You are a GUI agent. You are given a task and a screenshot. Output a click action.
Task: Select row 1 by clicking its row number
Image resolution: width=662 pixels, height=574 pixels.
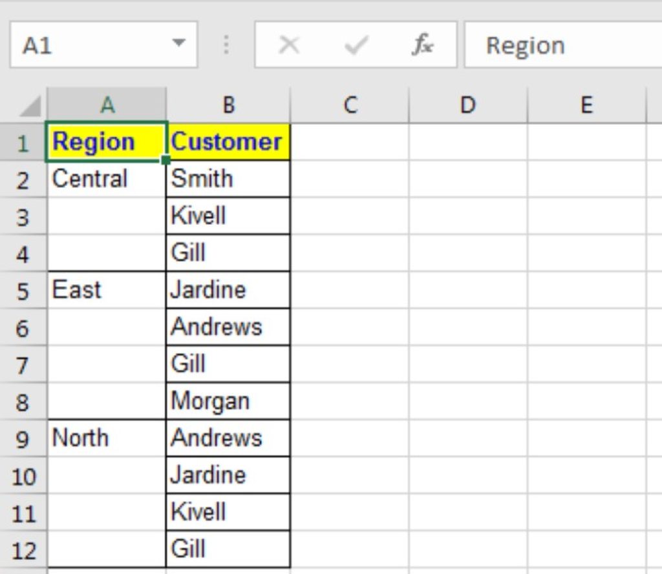24,142
